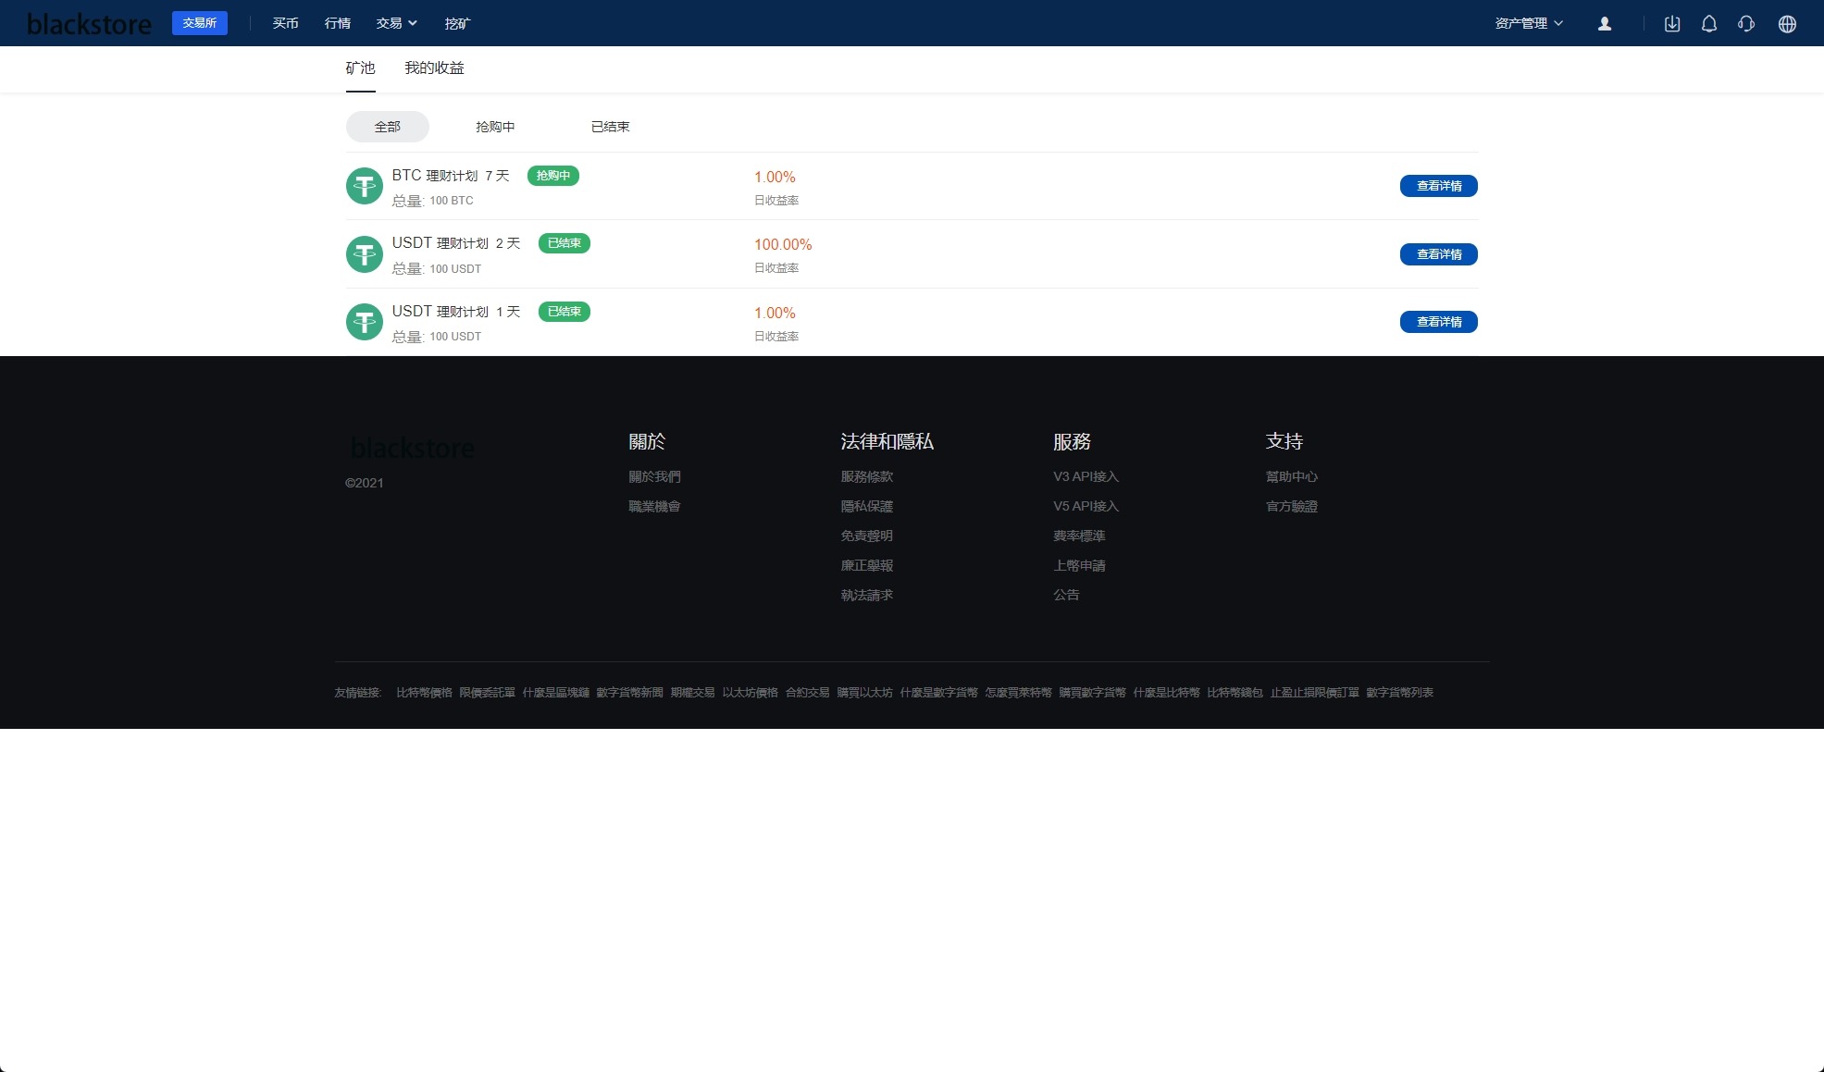1824x1072 pixels.
Task: Open 以太坊價格 friendly link
Action: (751, 693)
